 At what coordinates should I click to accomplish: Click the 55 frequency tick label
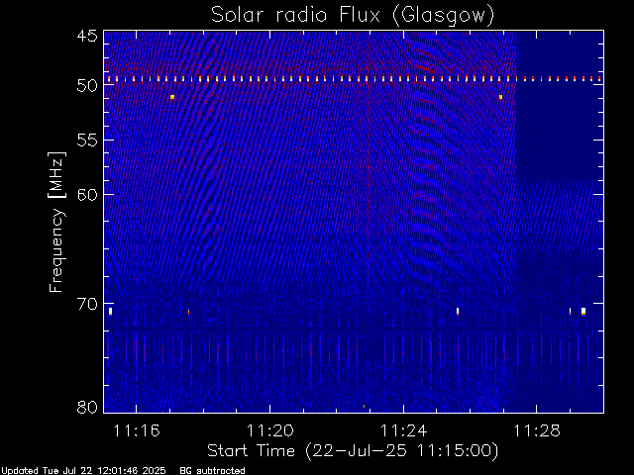87,141
